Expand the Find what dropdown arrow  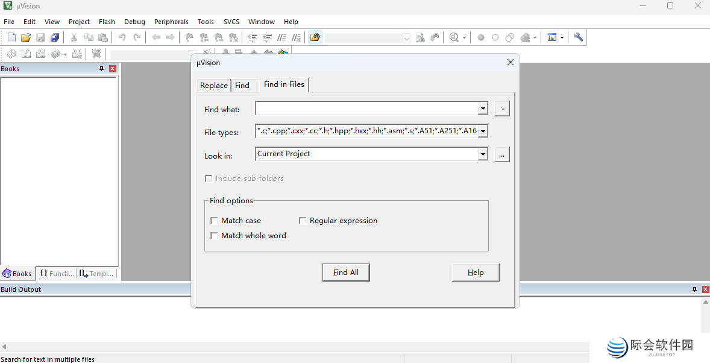(x=483, y=109)
